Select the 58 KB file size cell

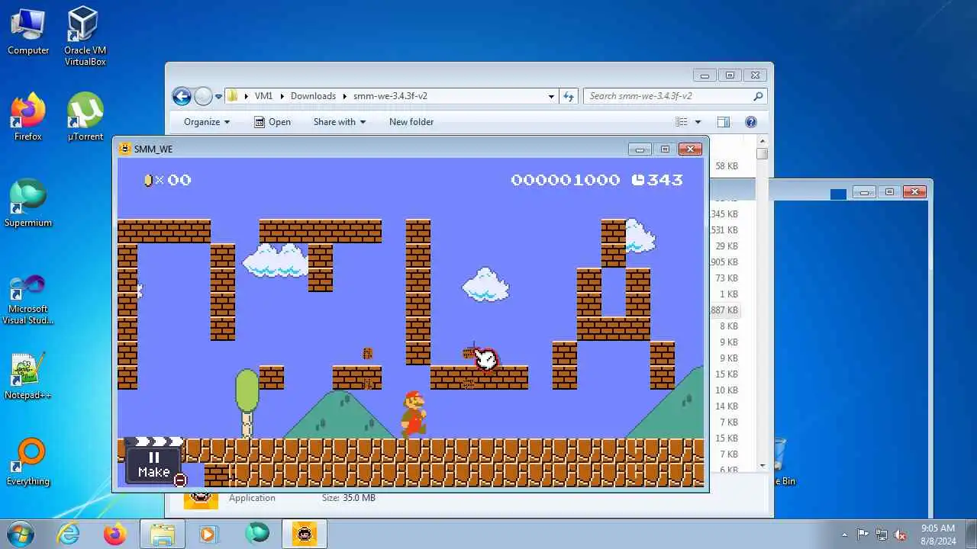click(726, 166)
